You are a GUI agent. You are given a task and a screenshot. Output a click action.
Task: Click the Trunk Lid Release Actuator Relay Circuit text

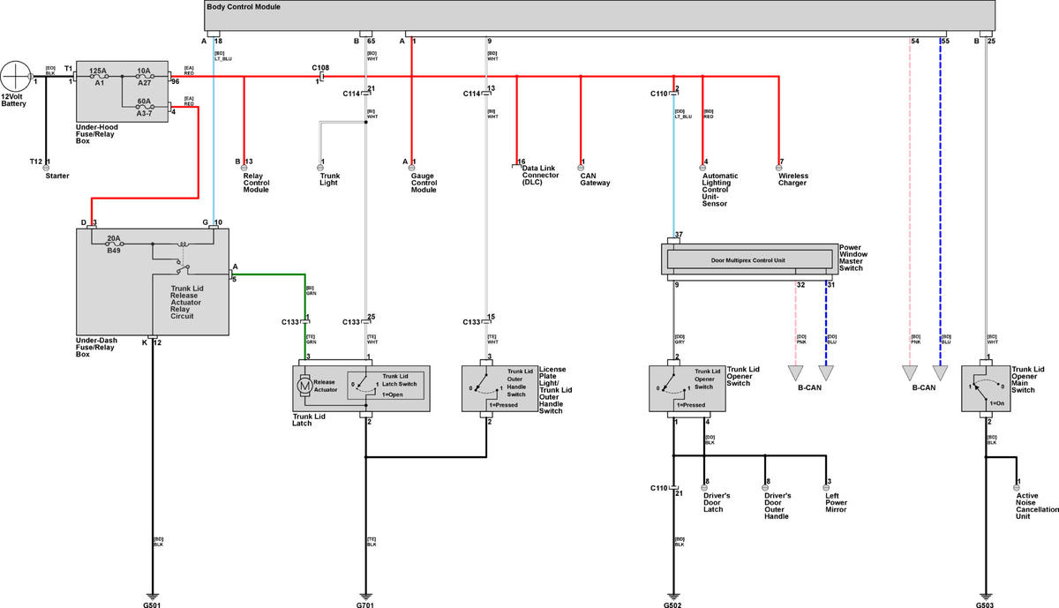[x=186, y=301]
